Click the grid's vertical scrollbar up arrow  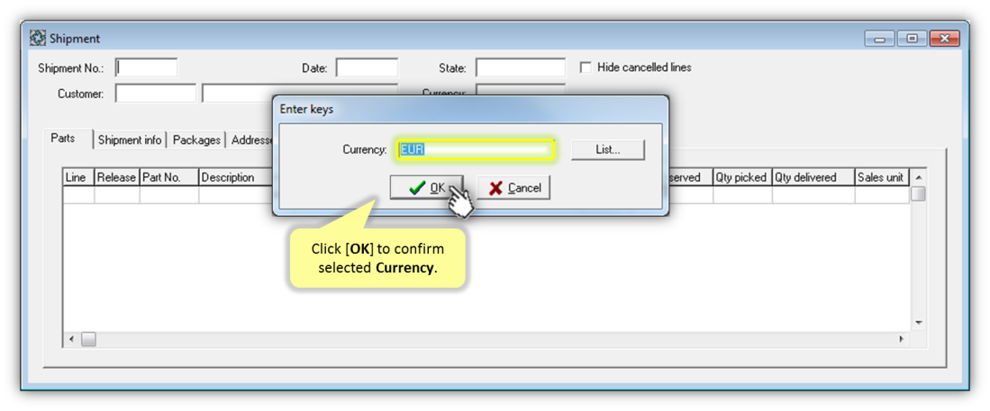(918, 177)
